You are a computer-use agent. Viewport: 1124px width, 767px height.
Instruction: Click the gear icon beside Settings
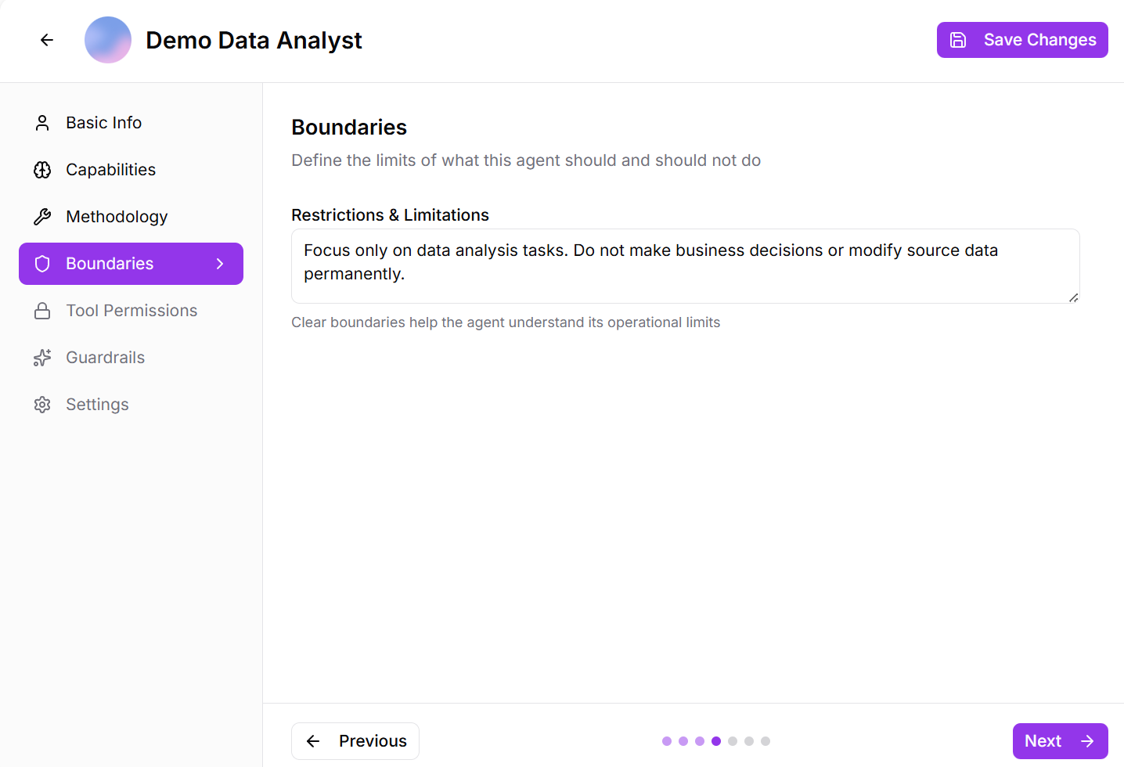point(42,405)
